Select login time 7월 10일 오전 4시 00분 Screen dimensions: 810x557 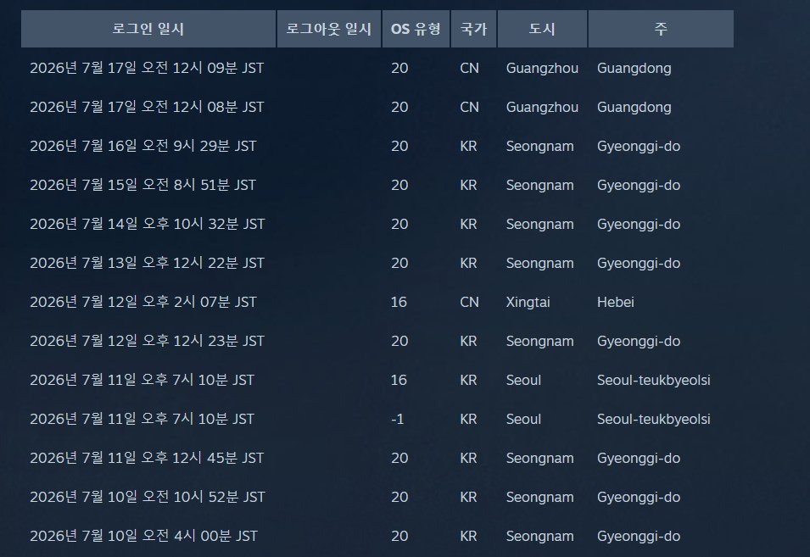coord(143,537)
